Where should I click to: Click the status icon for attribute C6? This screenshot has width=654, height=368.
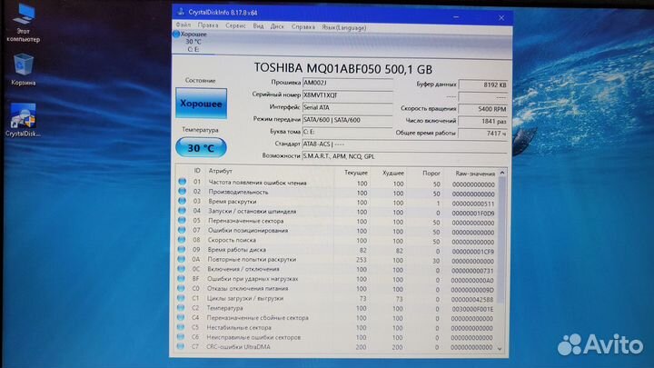click(180, 336)
